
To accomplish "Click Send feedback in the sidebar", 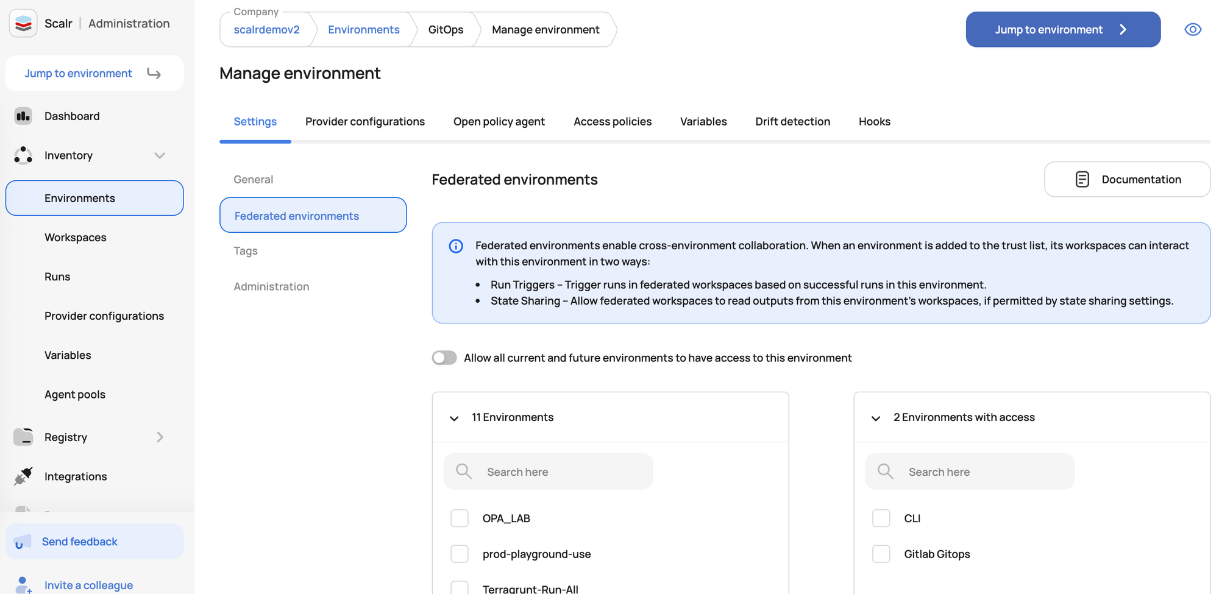I will coord(94,542).
